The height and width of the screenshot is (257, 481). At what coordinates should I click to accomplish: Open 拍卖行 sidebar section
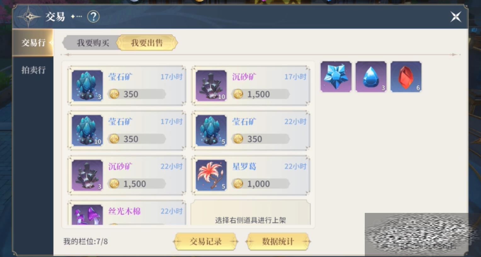33,70
